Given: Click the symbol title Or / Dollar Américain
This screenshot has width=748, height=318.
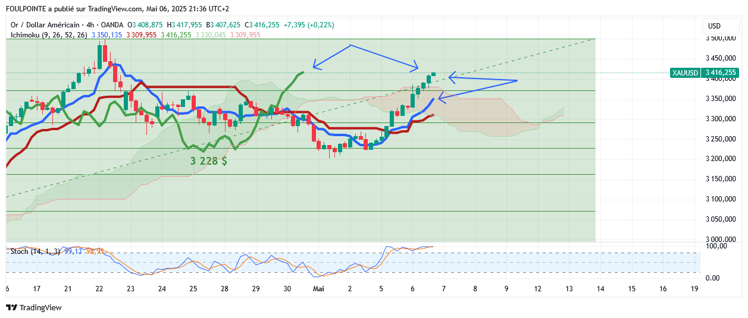Looking at the screenshot, I should [x=45, y=25].
